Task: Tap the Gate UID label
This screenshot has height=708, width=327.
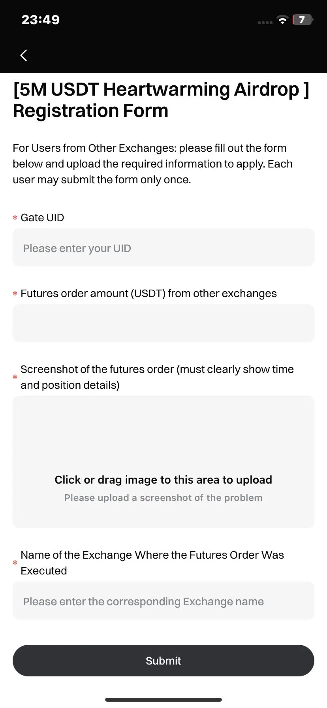Action: 42,218
